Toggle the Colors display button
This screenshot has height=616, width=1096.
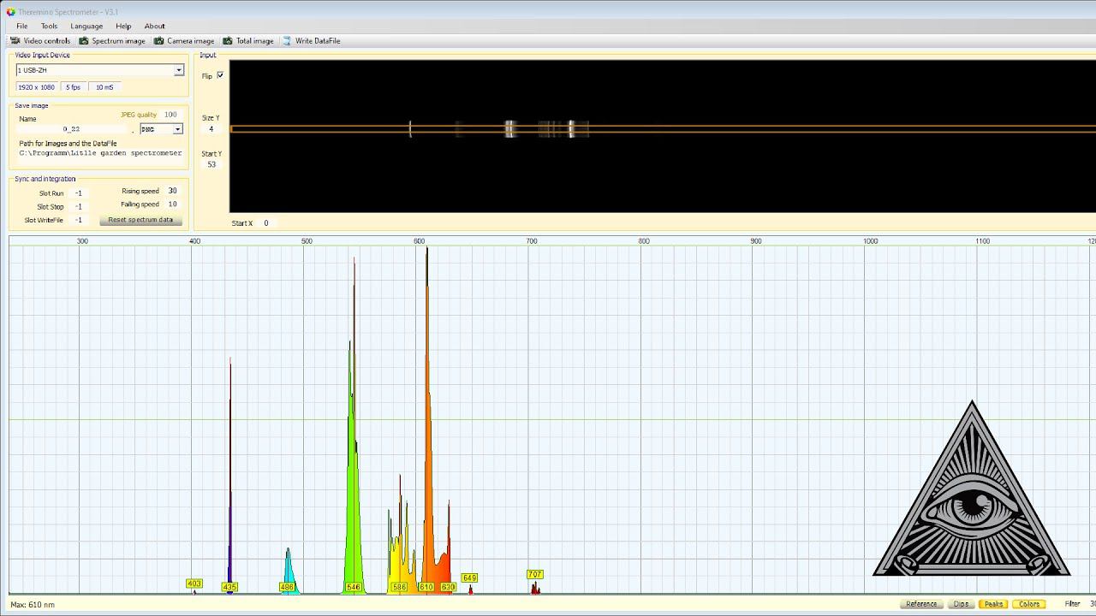tap(1028, 604)
